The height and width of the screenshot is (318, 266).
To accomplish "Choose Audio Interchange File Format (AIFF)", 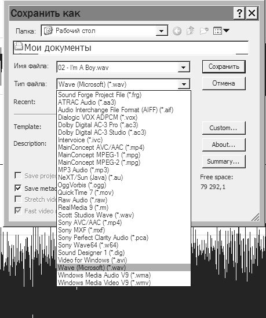I will (123, 110).
